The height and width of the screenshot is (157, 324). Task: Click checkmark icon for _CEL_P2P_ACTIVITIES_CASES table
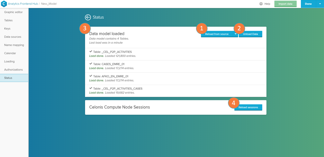[91, 88]
